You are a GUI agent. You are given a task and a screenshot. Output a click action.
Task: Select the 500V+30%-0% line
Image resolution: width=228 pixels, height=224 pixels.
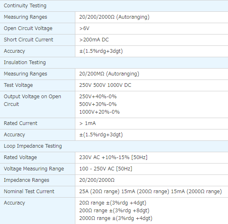coord(98,104)
